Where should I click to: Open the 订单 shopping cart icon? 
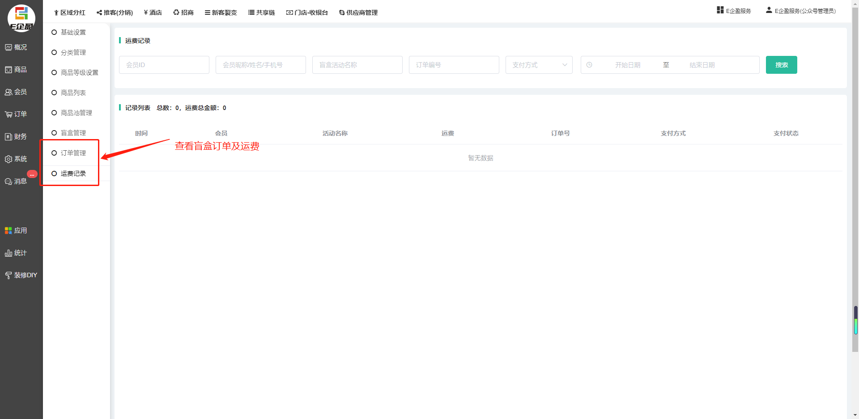click(x=9, y=114)
